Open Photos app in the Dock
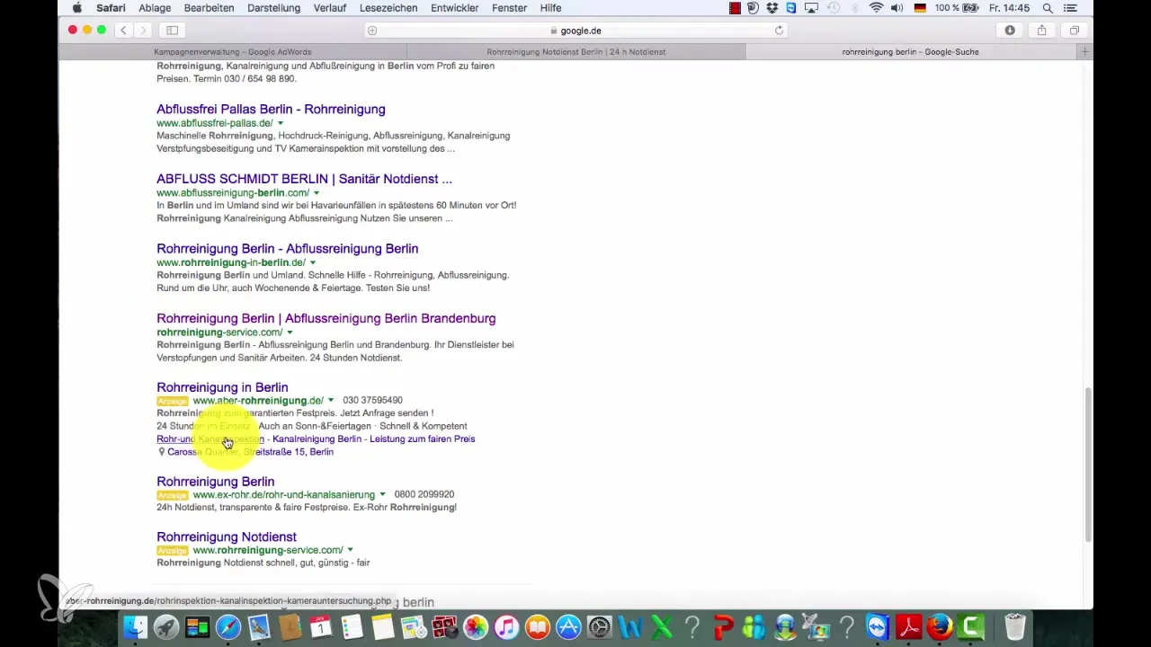The image size is (1151, 647). (476, 626)
